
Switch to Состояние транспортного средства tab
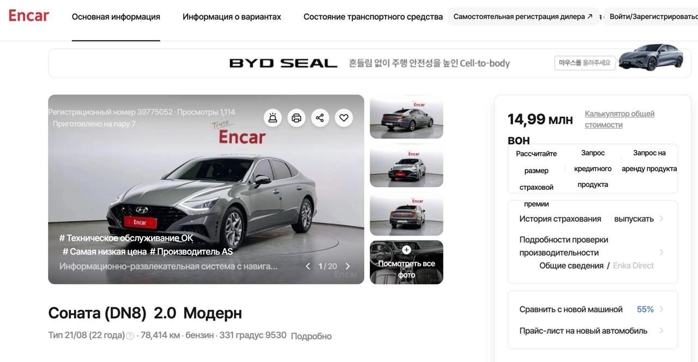373,17
